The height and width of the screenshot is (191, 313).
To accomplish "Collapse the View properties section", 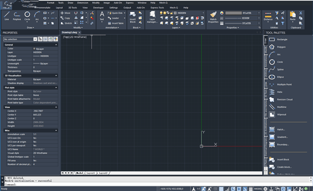I will (56, 107).
